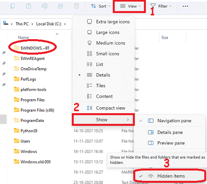Open the three-dot See more menu

[185, 6]
